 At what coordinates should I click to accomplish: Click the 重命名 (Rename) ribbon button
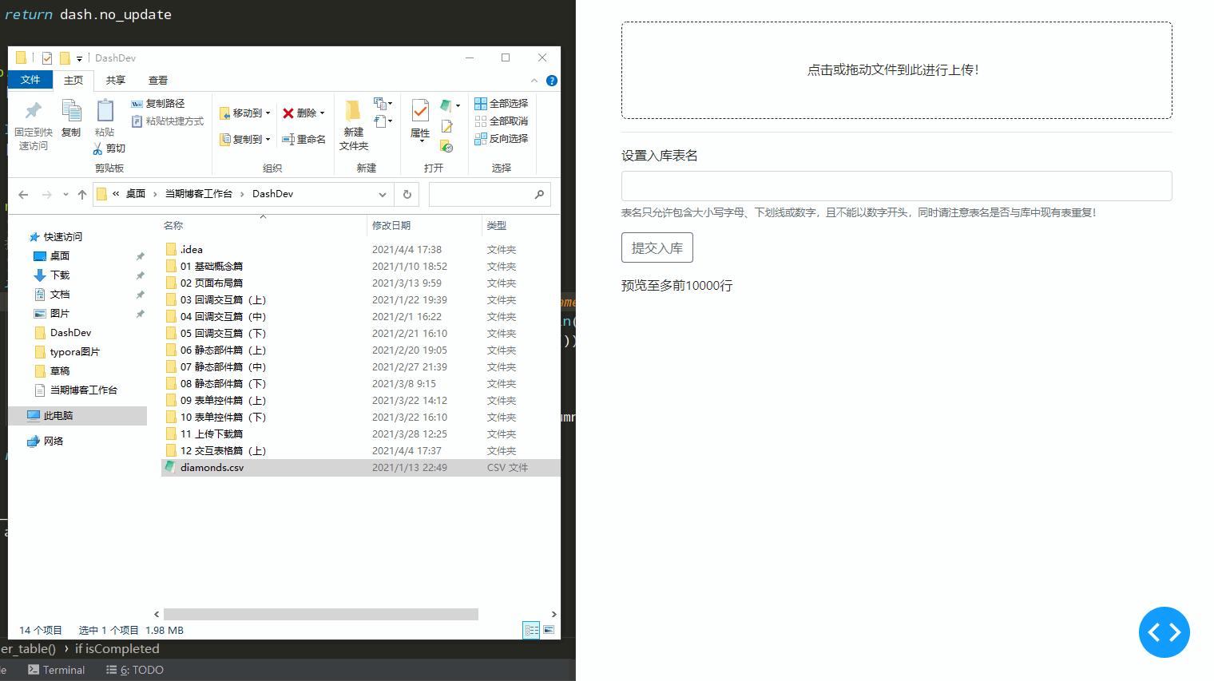click(303, 139)
